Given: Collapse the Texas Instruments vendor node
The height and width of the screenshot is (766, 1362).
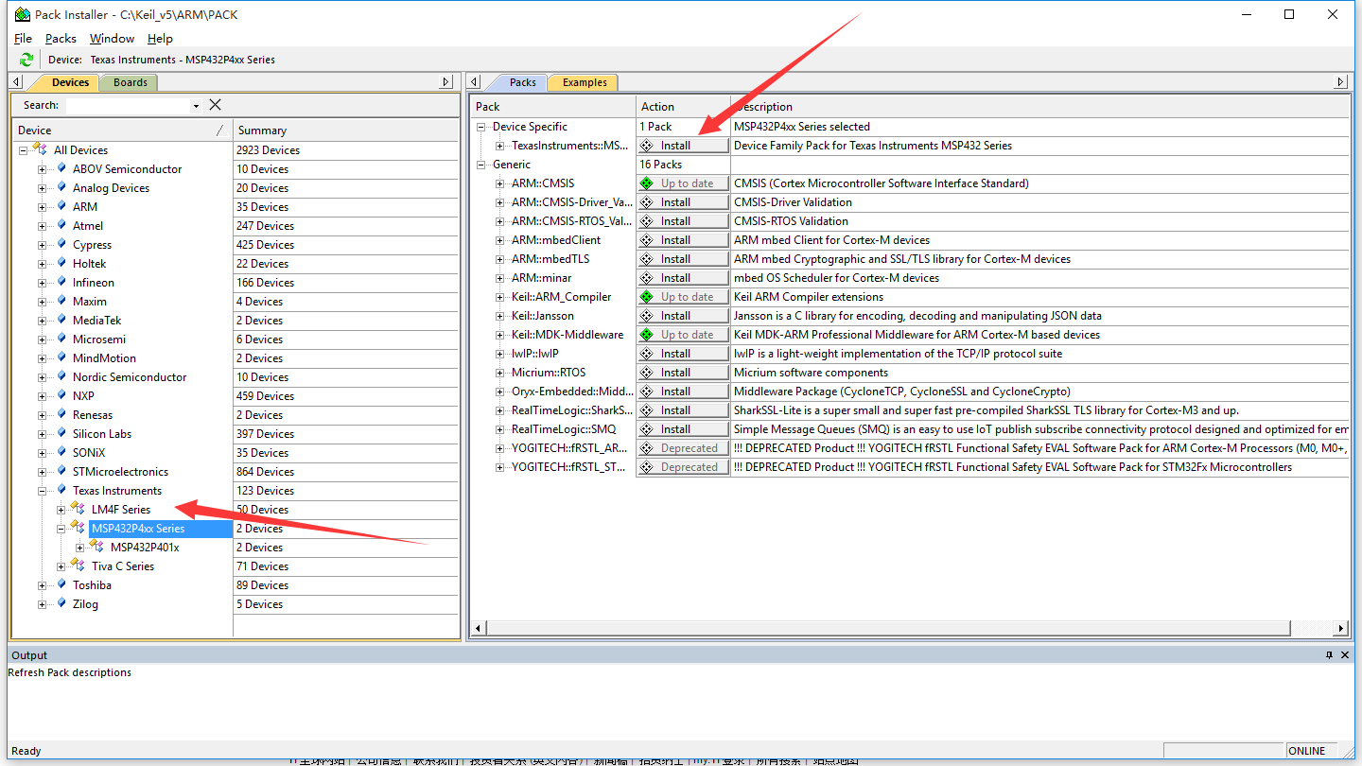Looking at the screenshot, I should tap(42, 491).
